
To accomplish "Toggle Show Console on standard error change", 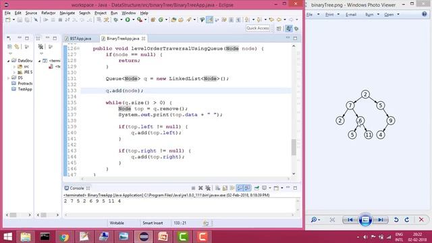I will click(248, 188).
